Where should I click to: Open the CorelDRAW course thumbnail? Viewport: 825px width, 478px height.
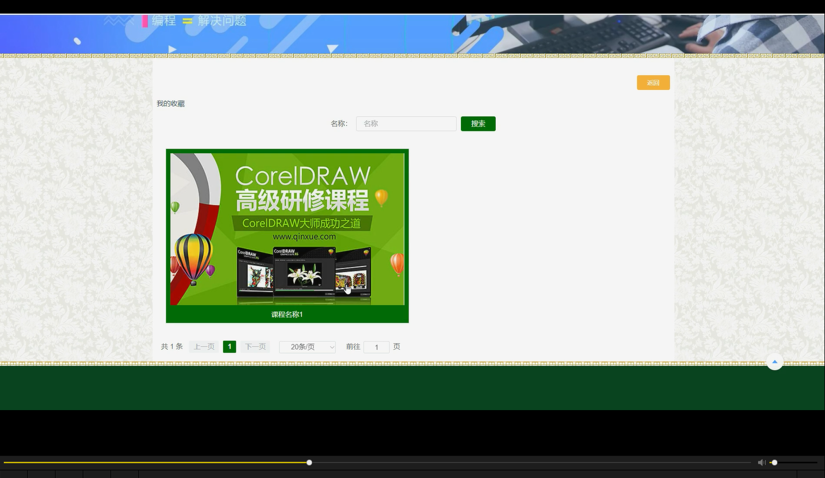pos(287,229)
